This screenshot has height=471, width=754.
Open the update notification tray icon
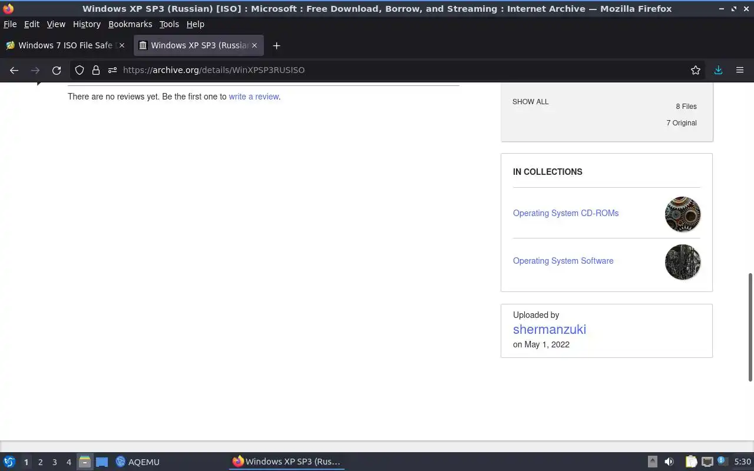722,461
